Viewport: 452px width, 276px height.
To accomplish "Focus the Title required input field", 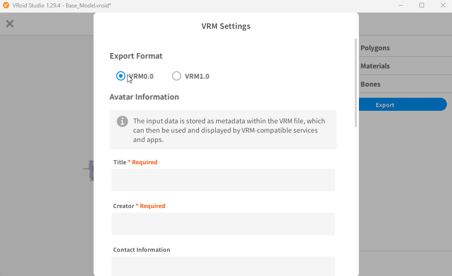I will (x=223, y=180).
